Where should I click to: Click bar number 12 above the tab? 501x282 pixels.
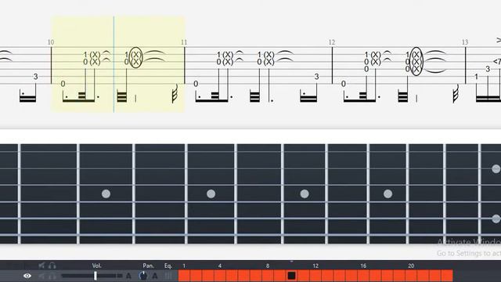(x=332, y=42)
